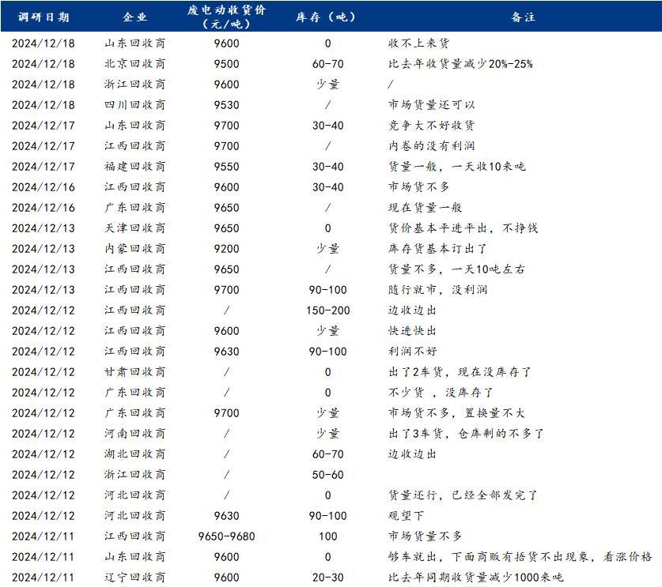
Task: Click the 辽宁回收商 cell
Action: 134,578
